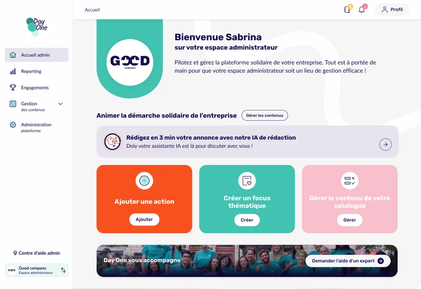
Task: Open your account via the Profil button
Action: click(x=391, y=9)
